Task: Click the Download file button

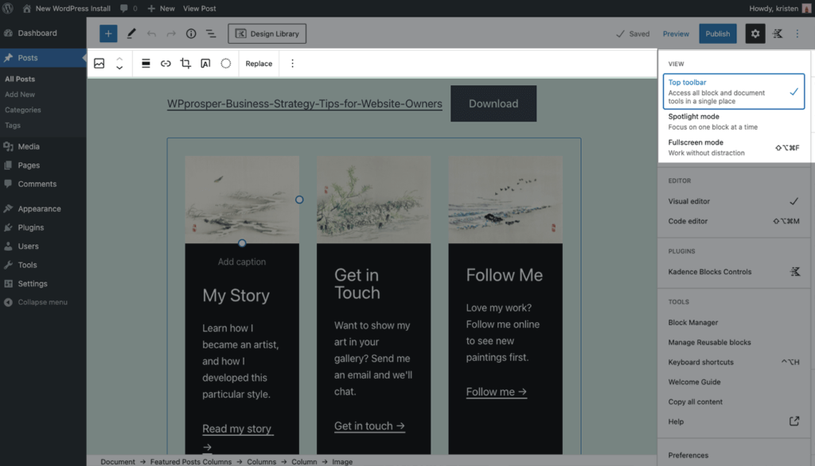Action: click(493, 103)
